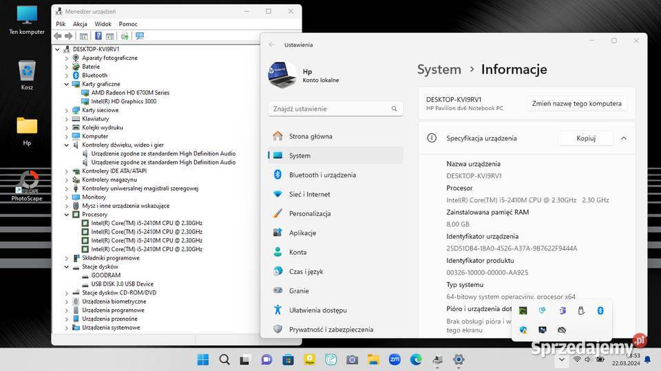Open the Kosz recycle bin icon
The width and height of the screenshot is (661, 371).
[x=27, y=75]
